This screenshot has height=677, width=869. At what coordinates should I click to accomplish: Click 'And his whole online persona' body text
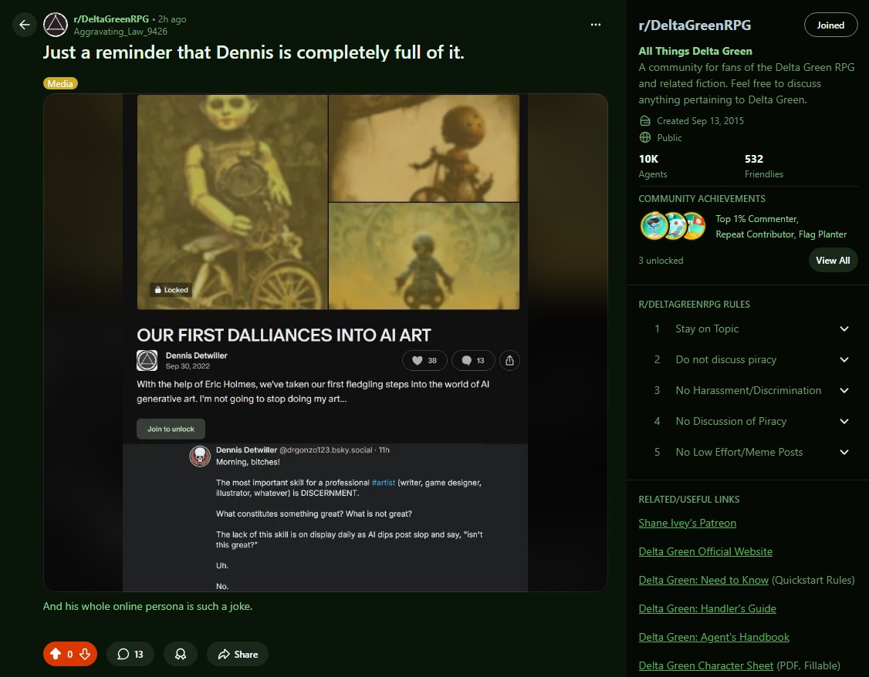tap(147, 606)
